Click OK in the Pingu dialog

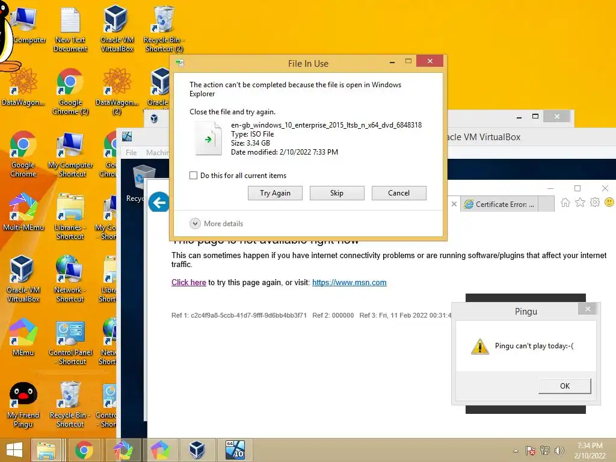tap(564, 386)
